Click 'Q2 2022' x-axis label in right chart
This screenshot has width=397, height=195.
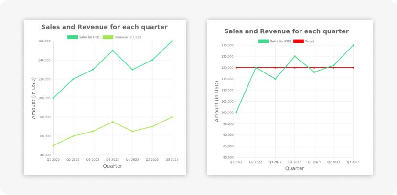256,162
